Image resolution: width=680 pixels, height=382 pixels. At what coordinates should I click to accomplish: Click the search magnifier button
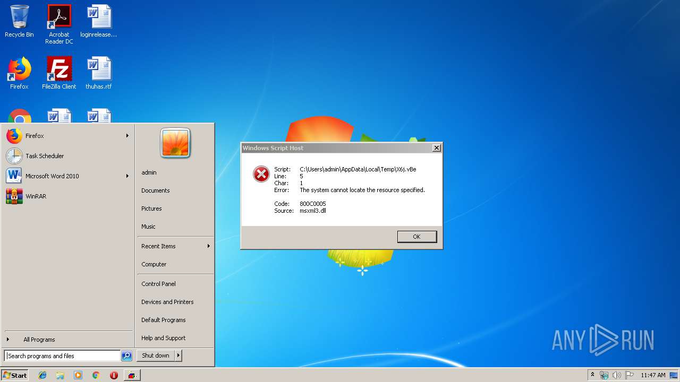tap(126, 356)
